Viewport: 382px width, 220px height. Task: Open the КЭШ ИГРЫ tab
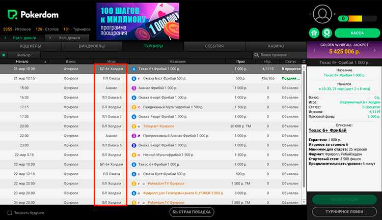click(31, 46)
